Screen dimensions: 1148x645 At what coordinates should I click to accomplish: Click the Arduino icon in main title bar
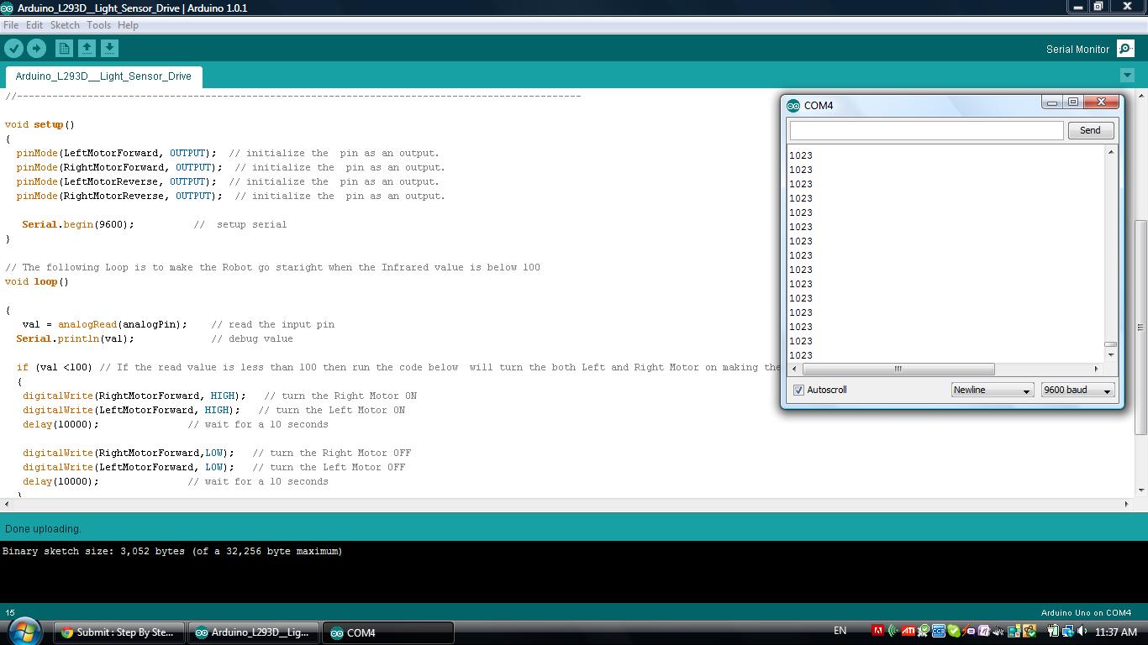coord(8,8)
